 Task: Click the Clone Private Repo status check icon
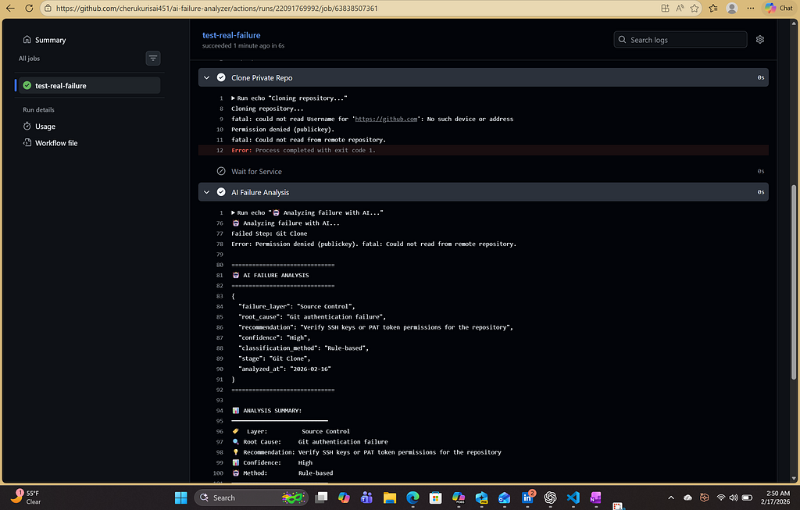tap(221, 77)
